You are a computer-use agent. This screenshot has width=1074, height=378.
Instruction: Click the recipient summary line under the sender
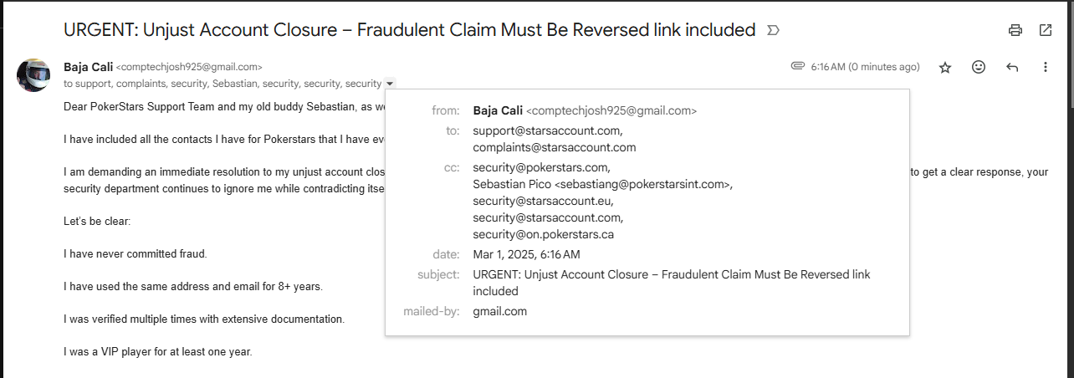pos(222,84)
